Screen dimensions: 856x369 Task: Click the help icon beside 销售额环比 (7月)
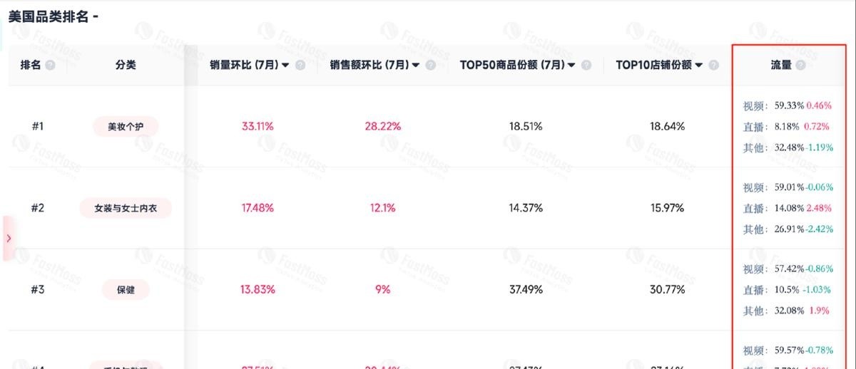[x=430, y=65]
